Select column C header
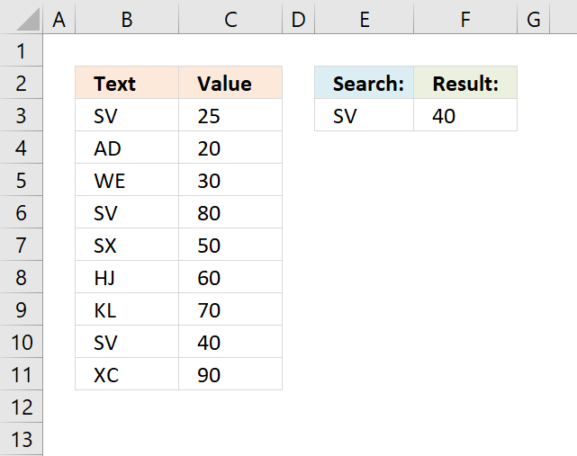This screenshot has width=577, height=456. tap(230, 19)
